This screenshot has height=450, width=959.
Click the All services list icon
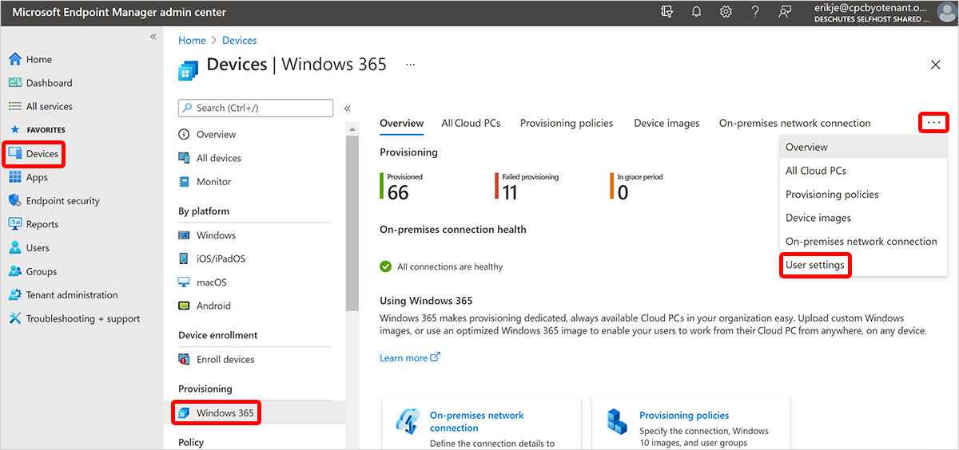pyautogui.click(x=15, y=106)
